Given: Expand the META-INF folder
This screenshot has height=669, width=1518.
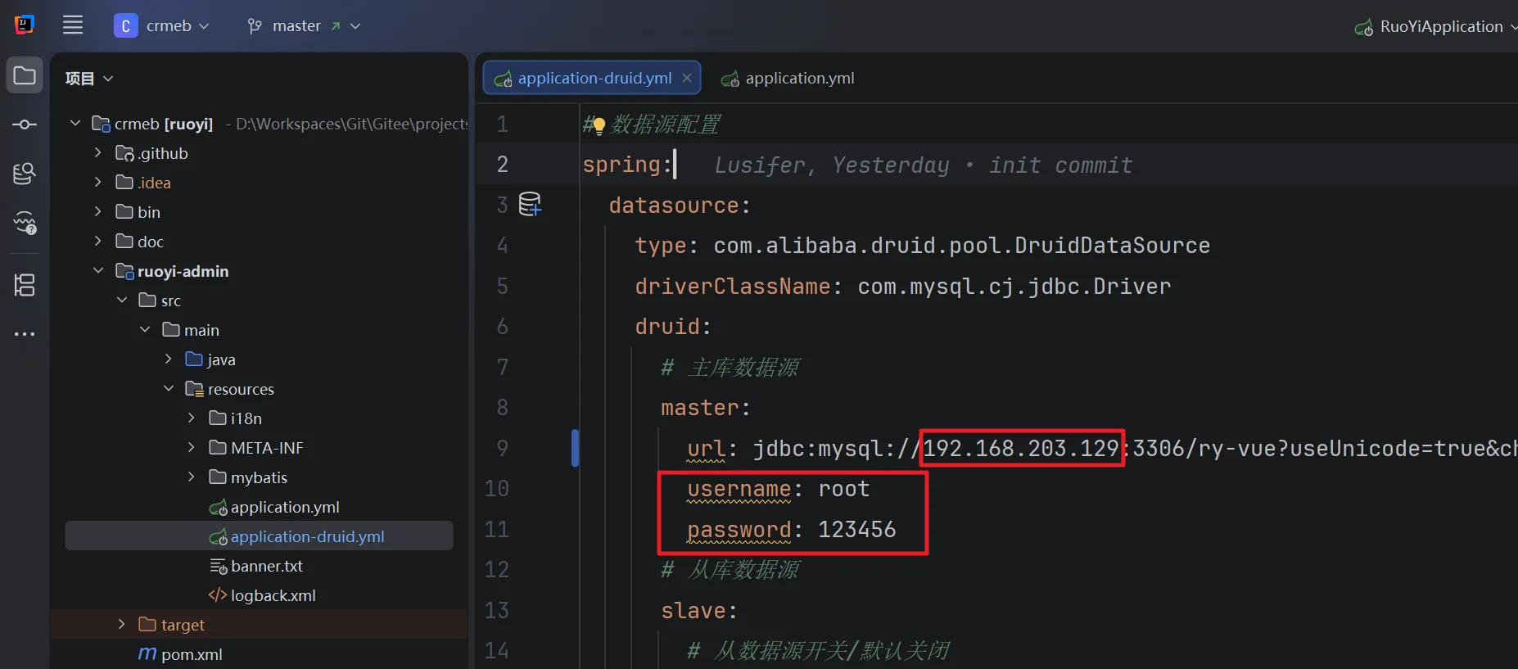Looking at the screenshot, I should point(192,447).
